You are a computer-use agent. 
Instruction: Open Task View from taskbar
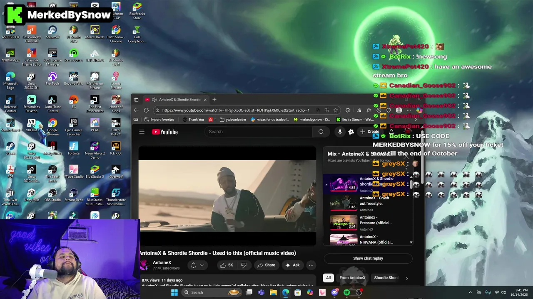[x=249, y=292]
